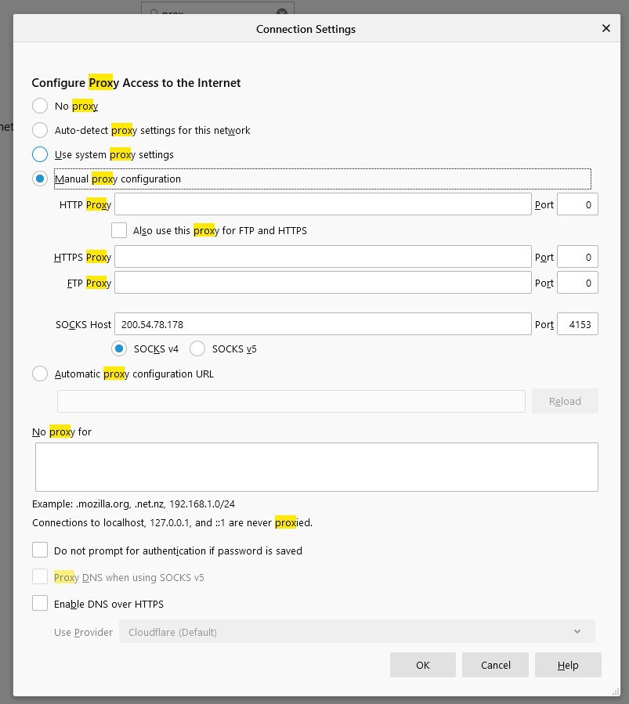Enable Also use this proxy for FTP and HTTPS
The width and height of the screenshot is (629, 704).
pos(119,230)
